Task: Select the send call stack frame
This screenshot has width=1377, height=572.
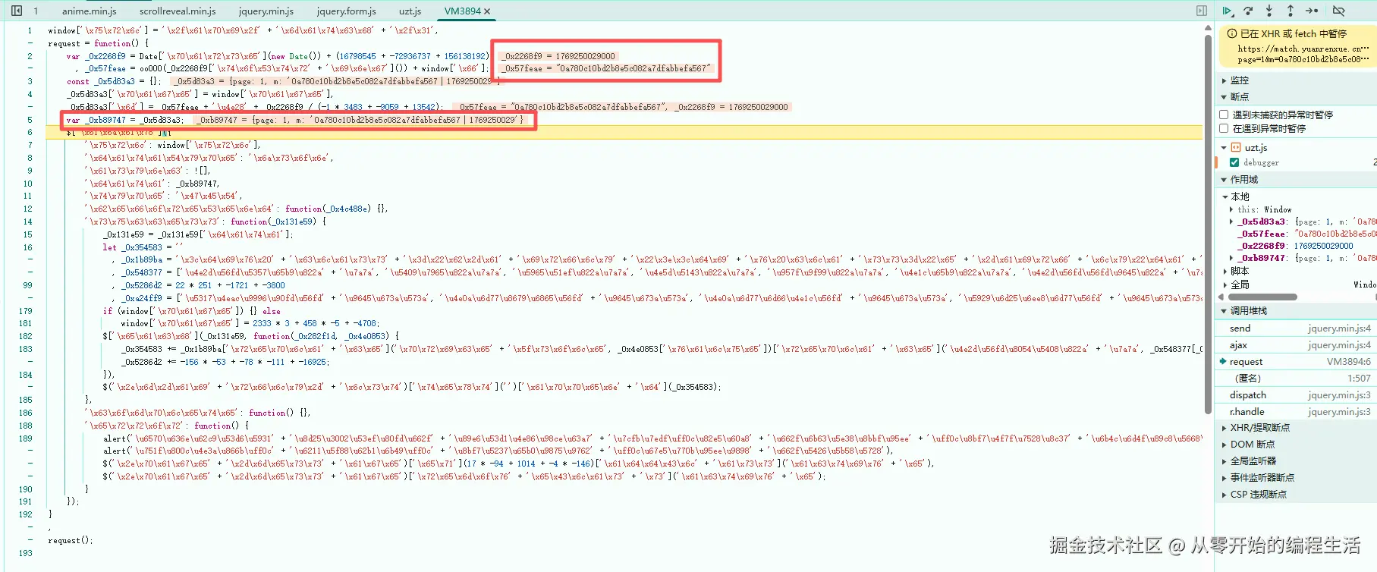Action: tap(1297, 328)
